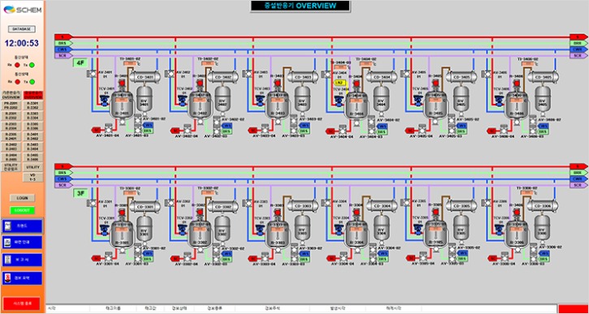The image size is (589, 314).
Task: Click valve AV-3401-01 near 4F label
Action: 91,74
